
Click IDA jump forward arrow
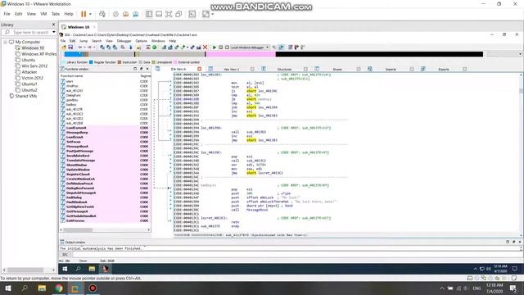coord(89,48)
